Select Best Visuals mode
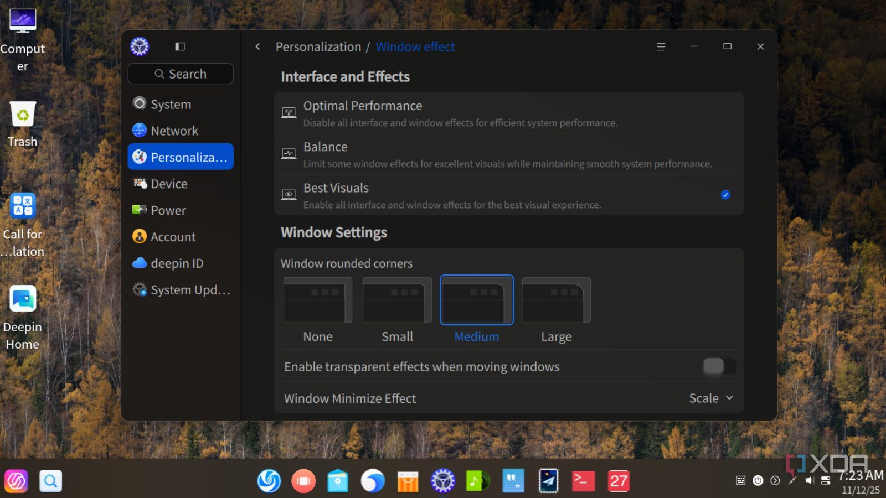886x498 pixels. pyautogui.click(x=508, y=195)
